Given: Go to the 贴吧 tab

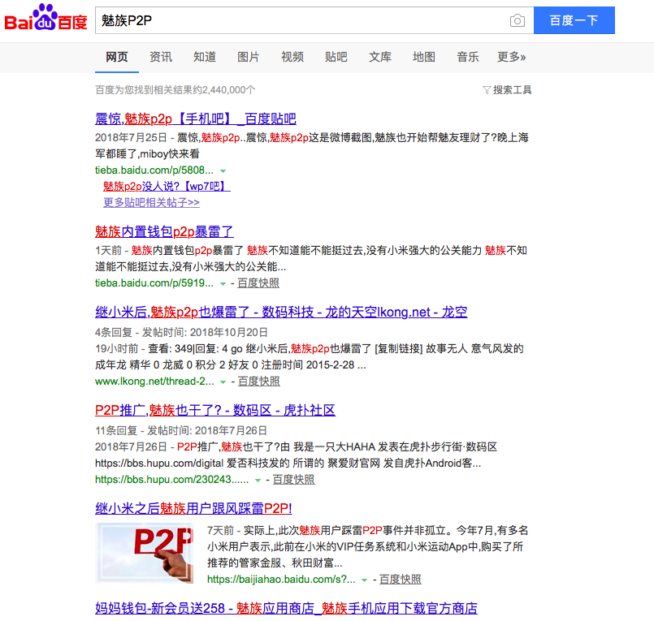Looking at the screenshot, I should [x=336, y=57].
